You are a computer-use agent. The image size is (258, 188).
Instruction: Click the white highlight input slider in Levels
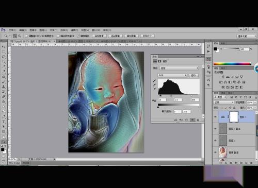point(191,95)
